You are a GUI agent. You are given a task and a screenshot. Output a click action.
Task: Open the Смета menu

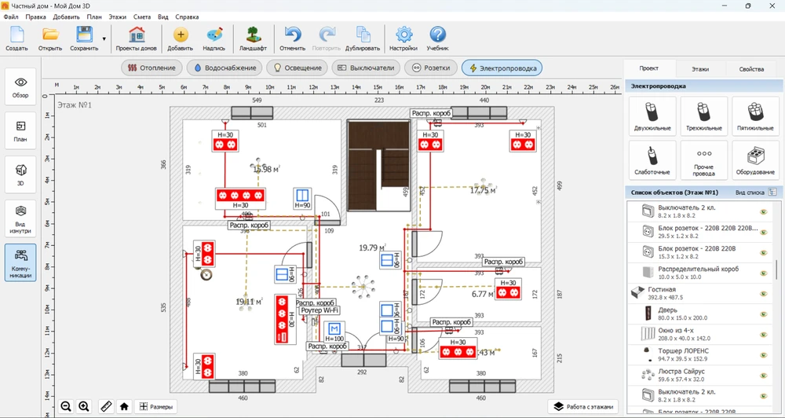point(141,16)
